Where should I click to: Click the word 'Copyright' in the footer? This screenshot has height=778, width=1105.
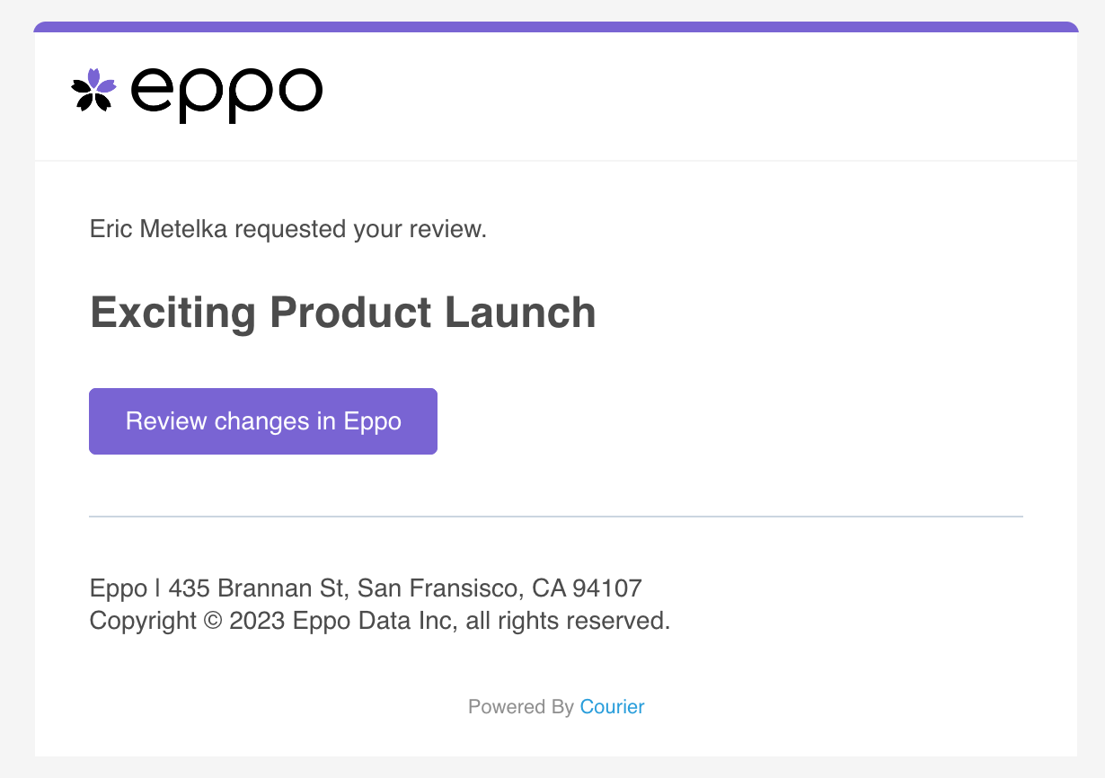(x=143, y=621)
